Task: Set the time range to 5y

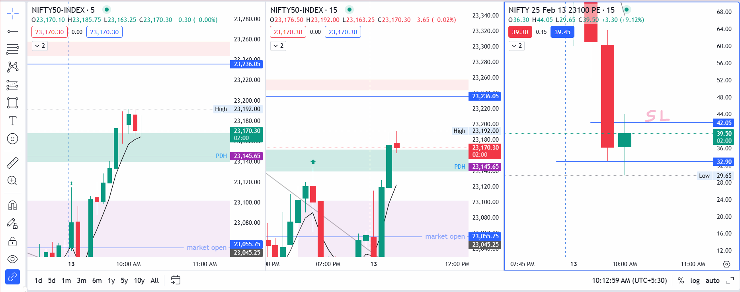Action: click(x=124, y=280)
